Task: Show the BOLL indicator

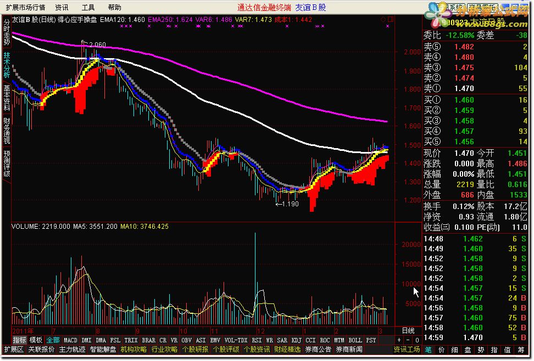Action: coord(355,340)
